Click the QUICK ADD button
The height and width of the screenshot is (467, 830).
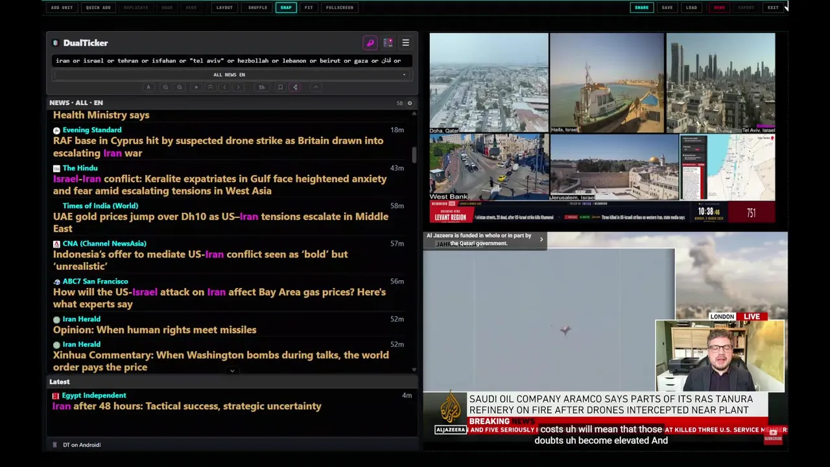[98, 8]
